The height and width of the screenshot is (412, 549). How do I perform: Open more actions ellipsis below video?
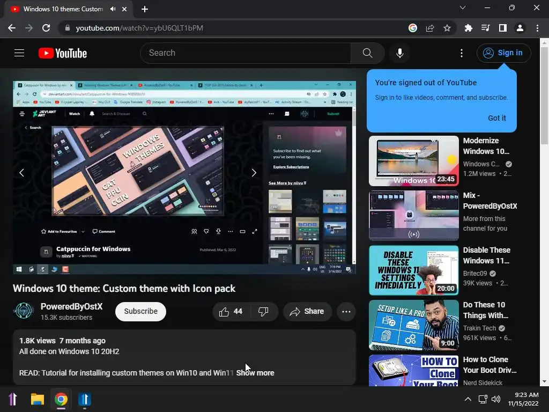[x=346, y=312]
